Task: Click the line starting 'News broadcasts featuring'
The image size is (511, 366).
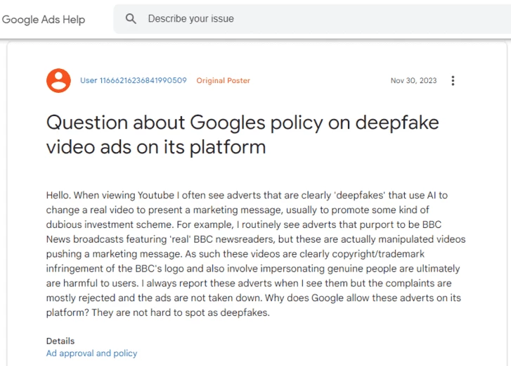Action: (x=256, y=239)
